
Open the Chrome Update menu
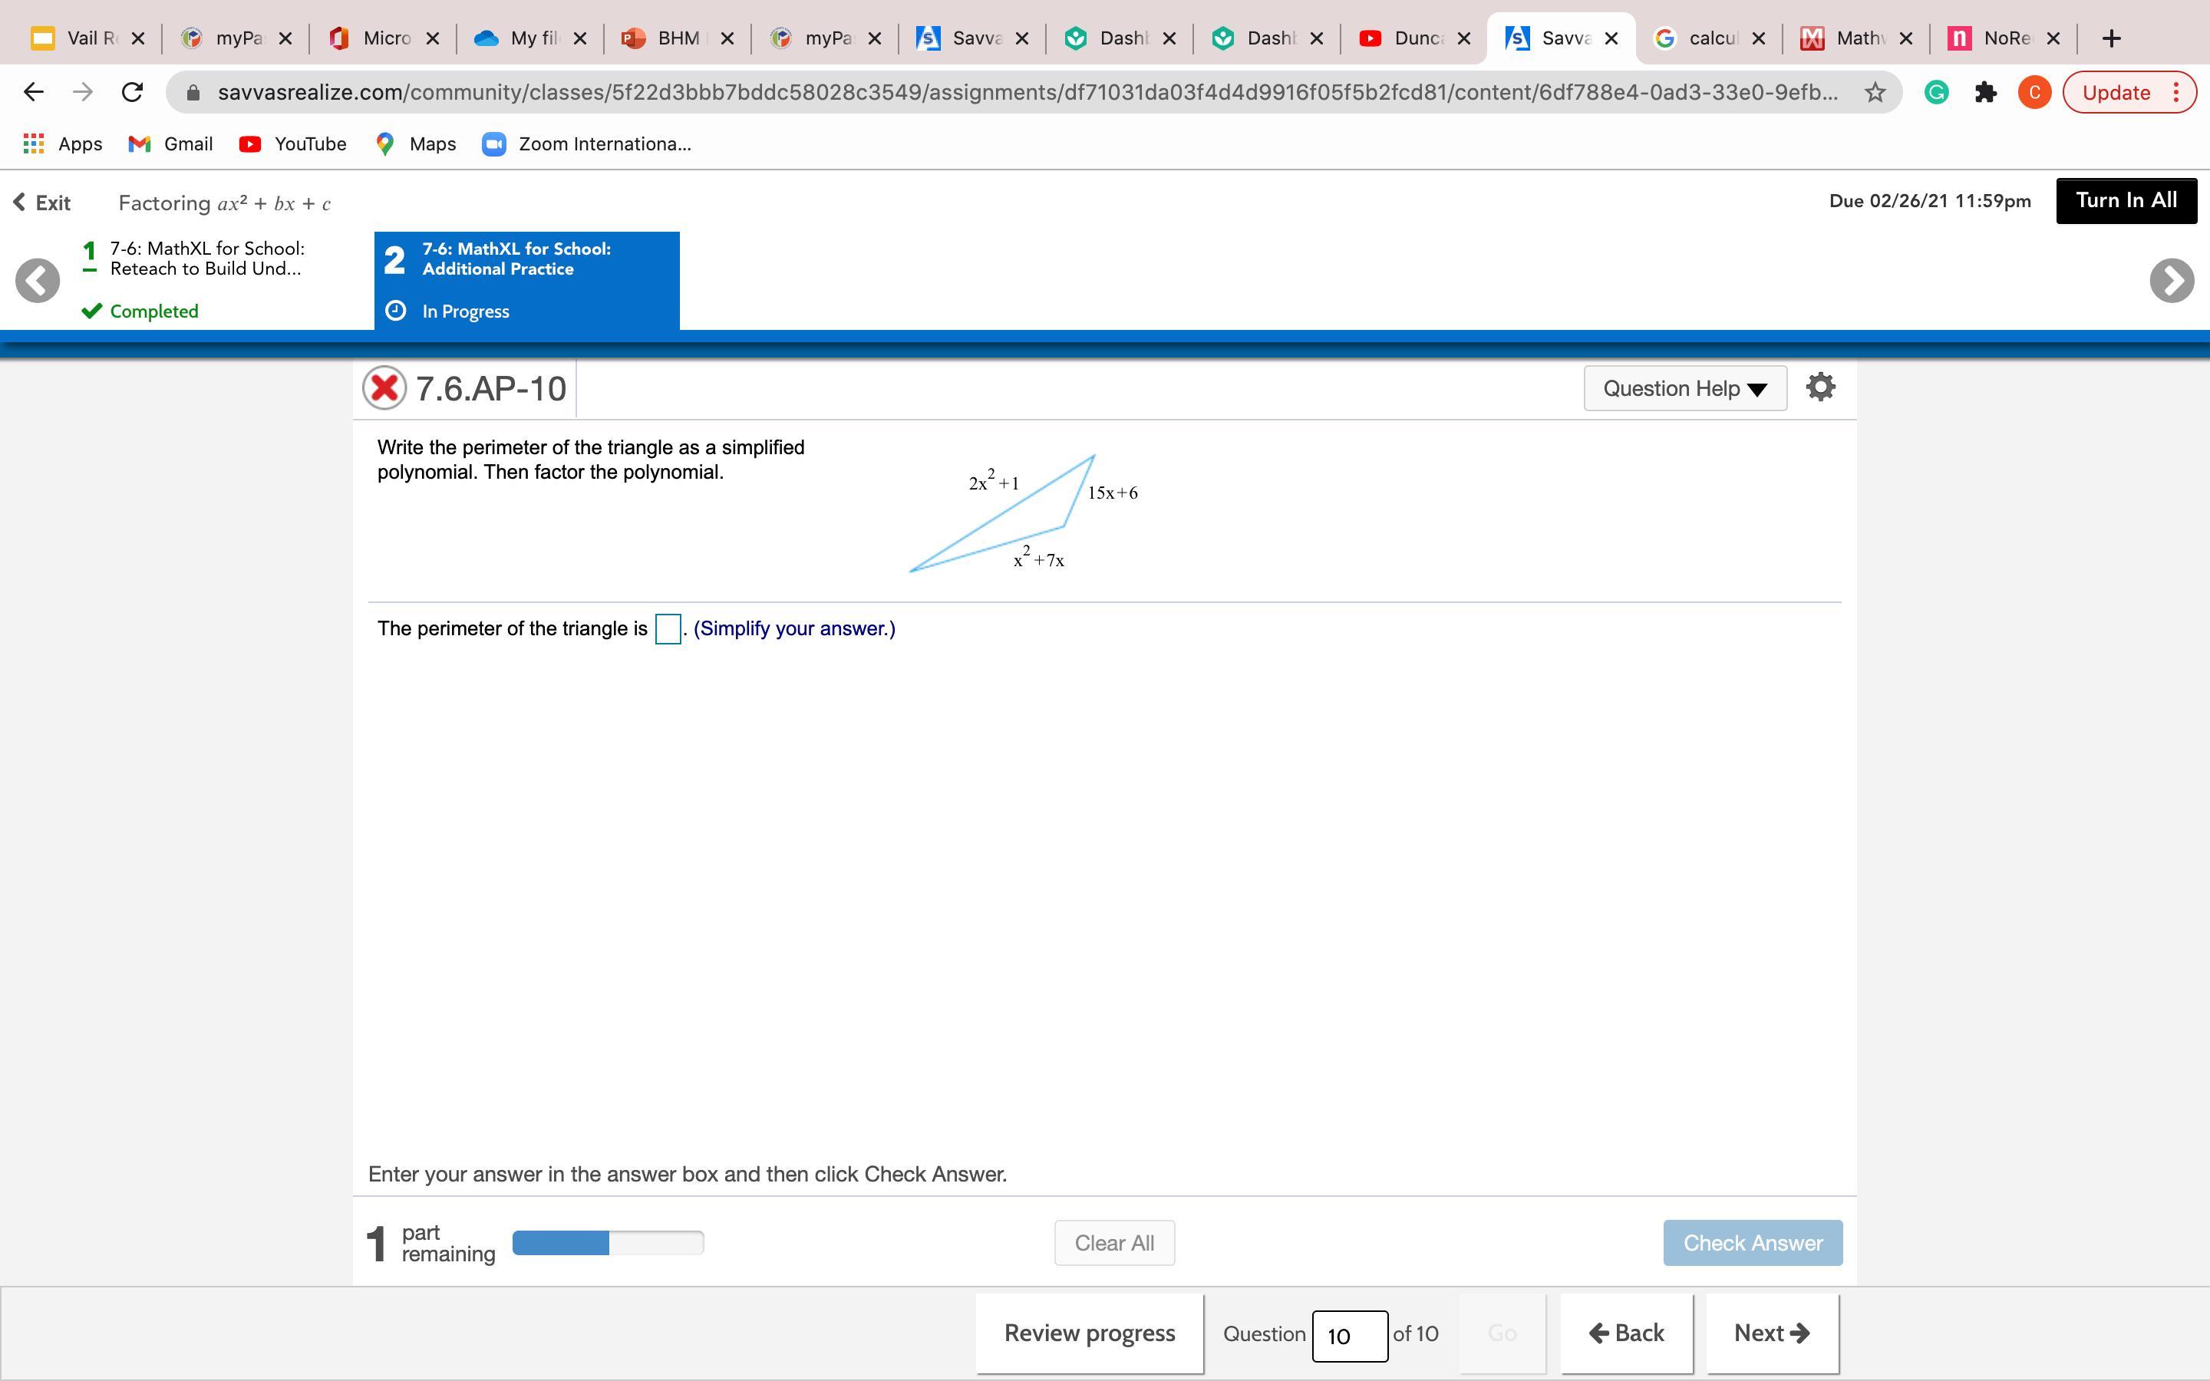click(2129, 92)
